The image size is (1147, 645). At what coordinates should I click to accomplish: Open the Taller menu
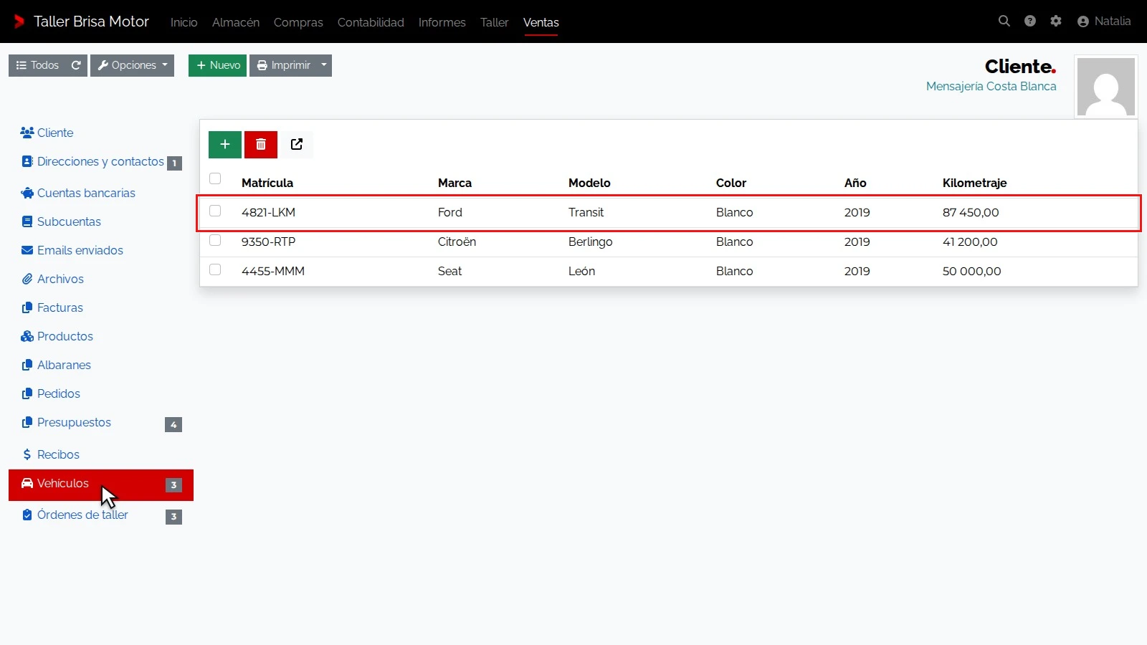click(495, 22)
